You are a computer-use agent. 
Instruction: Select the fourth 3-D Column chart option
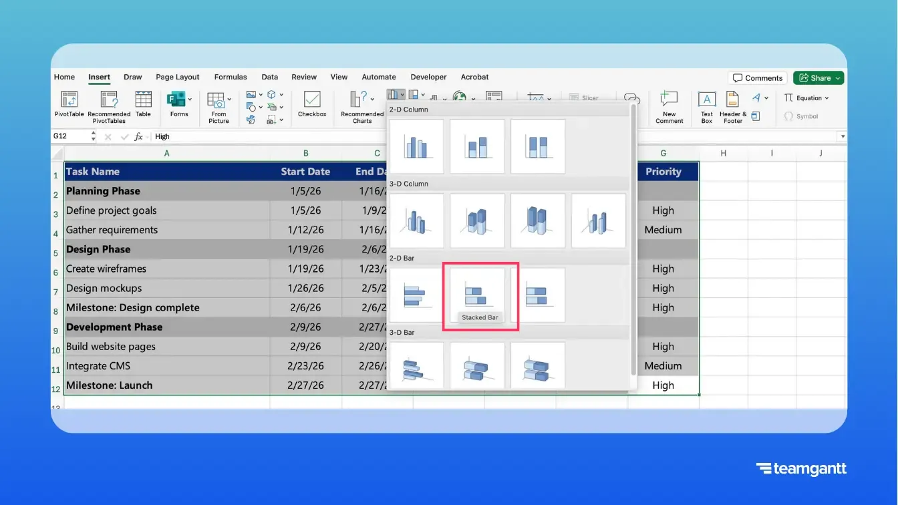pyautogui.click(x=599, y=221)
